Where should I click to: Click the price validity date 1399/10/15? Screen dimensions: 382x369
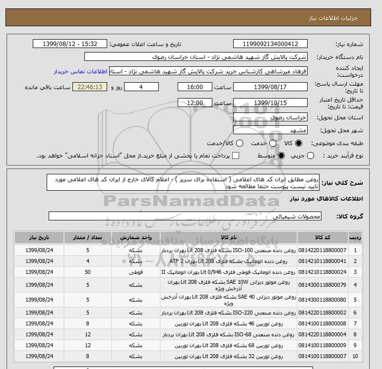270,103
